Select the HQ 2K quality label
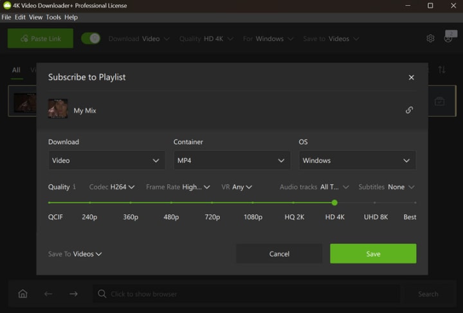 (x=294, y=217)
